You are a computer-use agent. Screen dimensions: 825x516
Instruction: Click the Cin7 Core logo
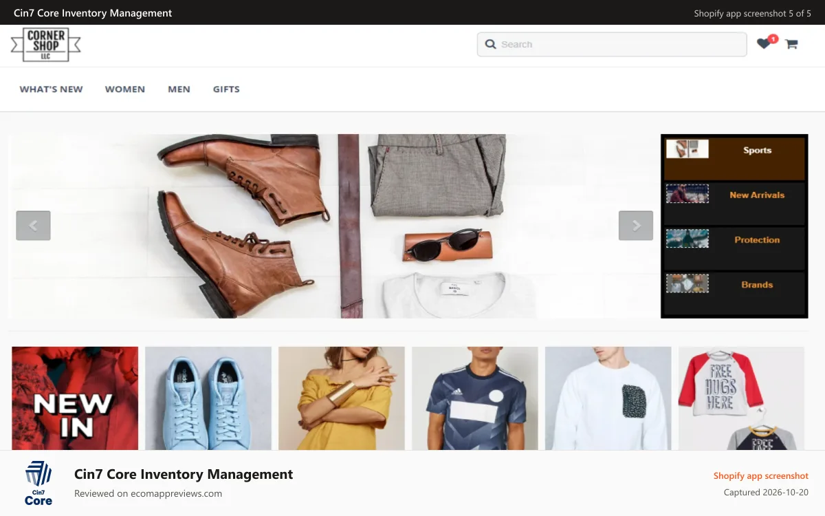(38, 484)
